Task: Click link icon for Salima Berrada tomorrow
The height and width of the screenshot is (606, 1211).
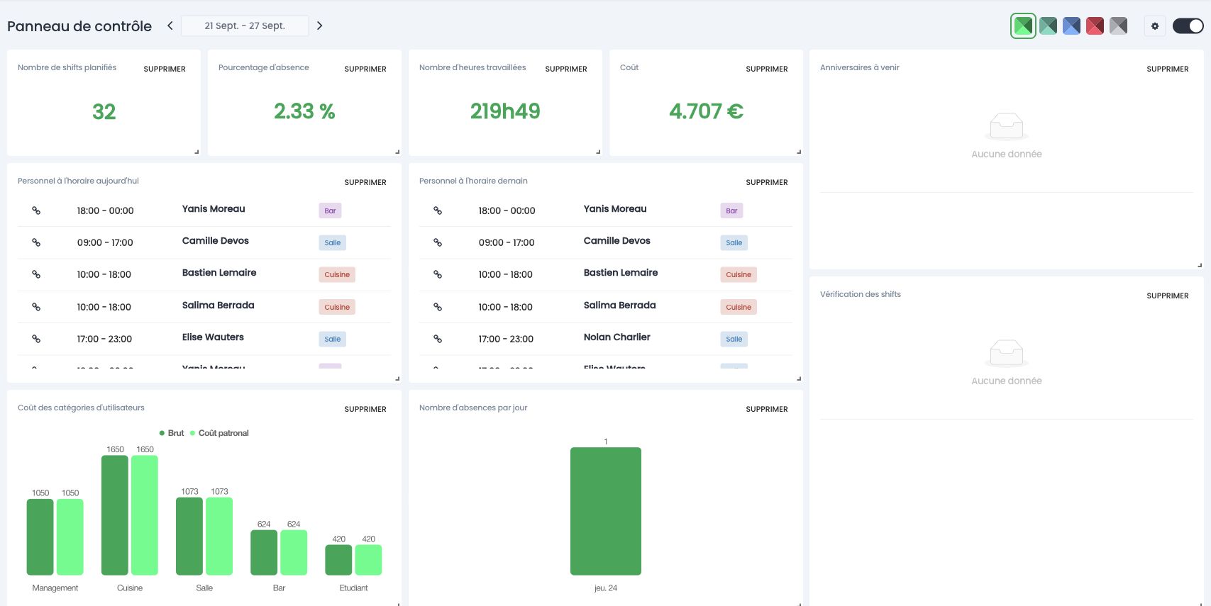Action: 438,307
